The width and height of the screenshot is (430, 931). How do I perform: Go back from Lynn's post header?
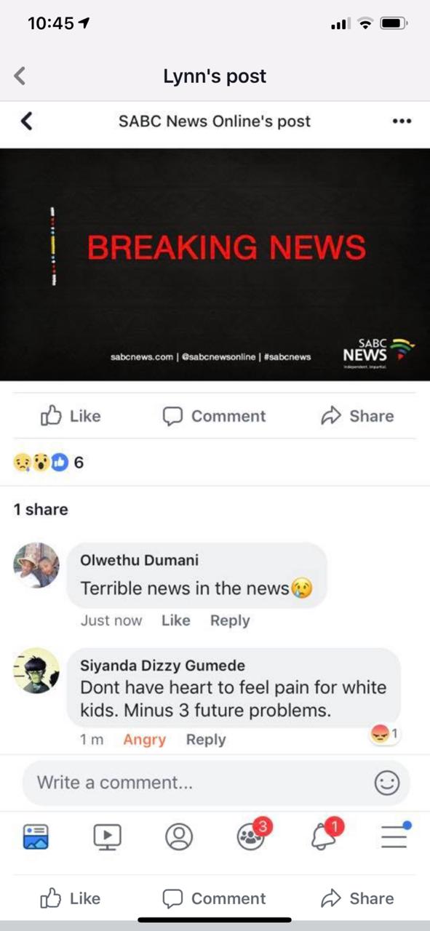20,76
